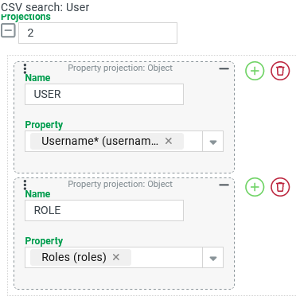
Task: Add a projection after the USER entry
Action: click(x=255, y=71)
